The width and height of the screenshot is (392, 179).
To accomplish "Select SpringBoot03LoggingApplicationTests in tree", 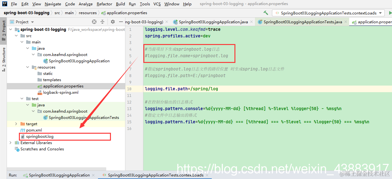I will (x=84, y=118).
